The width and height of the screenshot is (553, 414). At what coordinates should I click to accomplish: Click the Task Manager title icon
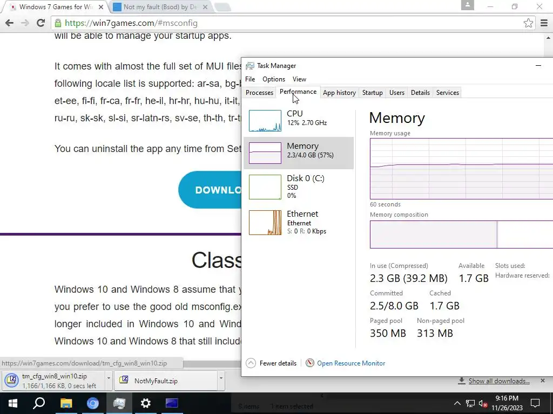click(249, 66)
